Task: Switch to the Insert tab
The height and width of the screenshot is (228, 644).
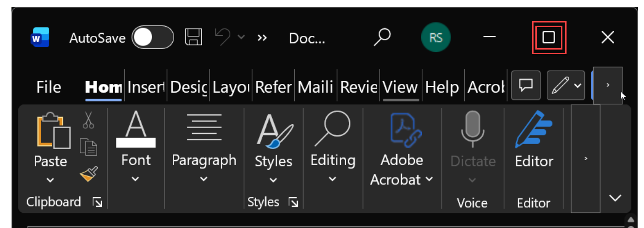Action: [x=146, y=86]
